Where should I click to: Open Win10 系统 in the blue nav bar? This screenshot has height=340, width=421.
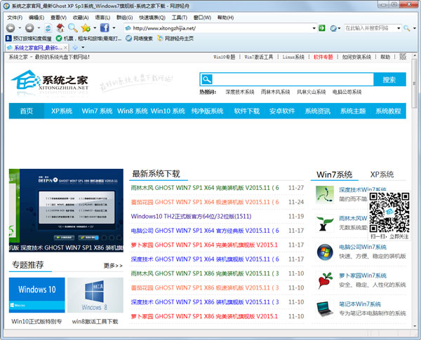pyautogui.click(x=168, y=111)
